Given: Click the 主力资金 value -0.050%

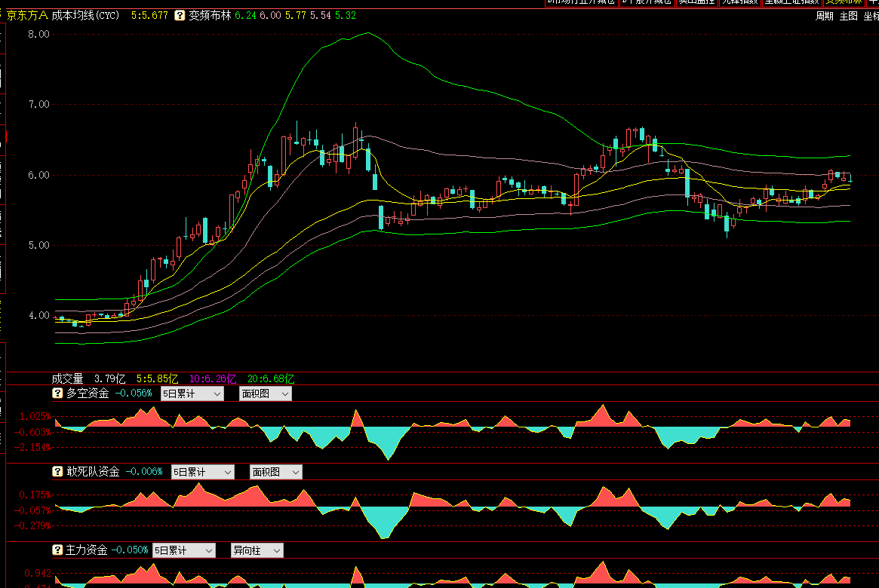Looking at the screenshot, I should [x=130, y=550].
